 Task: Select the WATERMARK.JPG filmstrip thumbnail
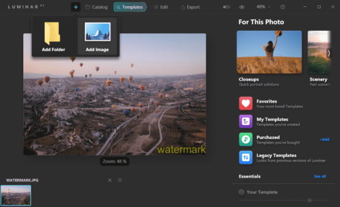coord(16,195)
